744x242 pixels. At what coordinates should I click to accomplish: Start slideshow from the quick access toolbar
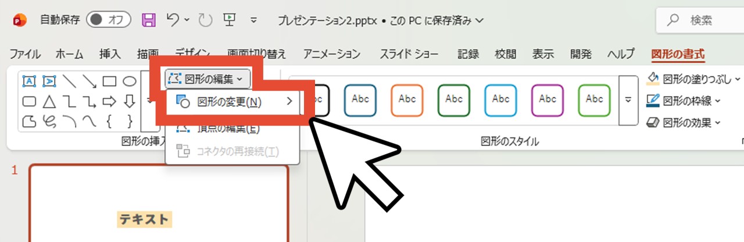click(x=229, y=20)
